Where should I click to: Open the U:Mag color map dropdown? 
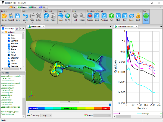coord(46,115)
